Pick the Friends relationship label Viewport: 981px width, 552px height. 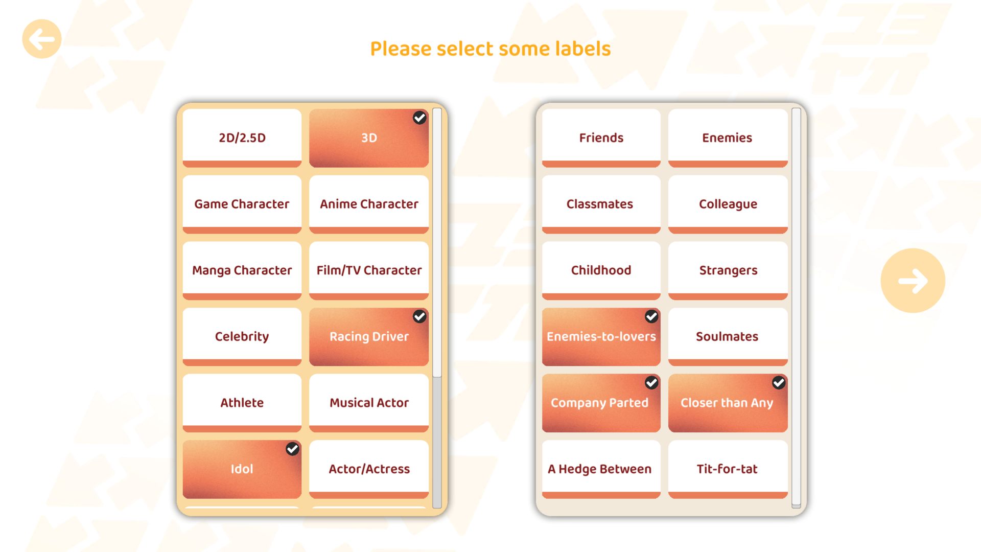pyautogui.click(x=601, y=137)
